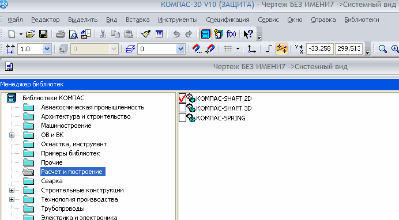Screen dimensions: 399x220
Task: Open the properties list icon
Action: (159, 34)
